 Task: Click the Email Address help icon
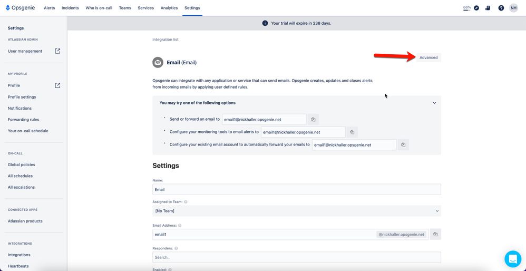coord(180,226)
